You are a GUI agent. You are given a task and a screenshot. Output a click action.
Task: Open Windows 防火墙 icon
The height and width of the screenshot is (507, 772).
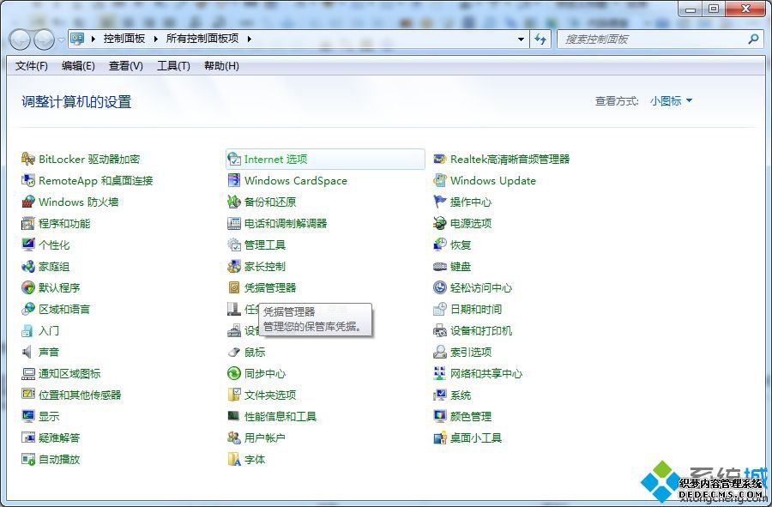[x=27, y=202]
